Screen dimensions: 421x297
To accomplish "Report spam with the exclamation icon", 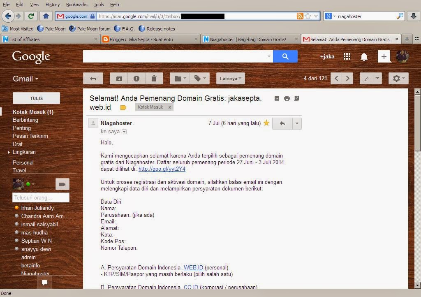I will (136, 79).
